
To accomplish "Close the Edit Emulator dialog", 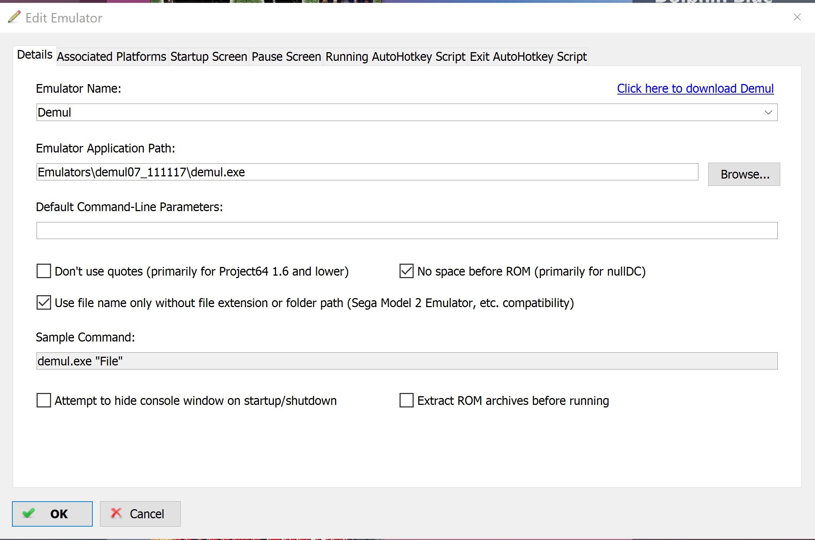I will point(797,17).
